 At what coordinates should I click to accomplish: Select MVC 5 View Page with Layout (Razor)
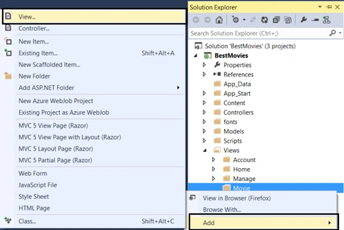(x=94, y=137)
